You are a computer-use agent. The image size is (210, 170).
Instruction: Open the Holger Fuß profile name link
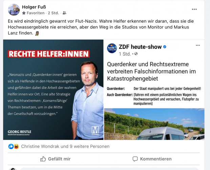pos(34,7)
